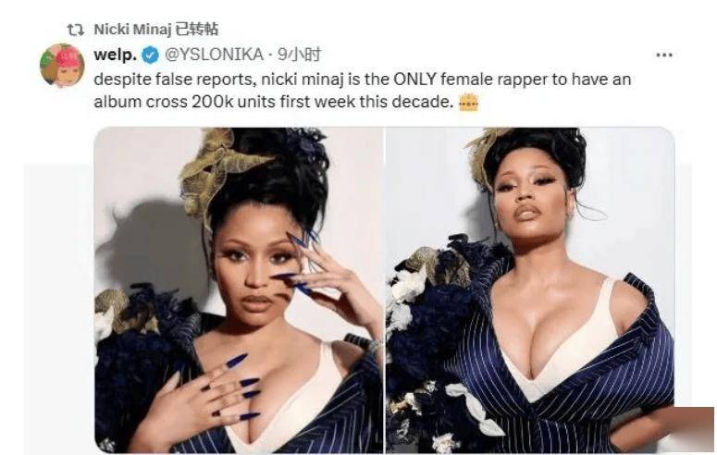Click the peach overlay at bottom-right corner

tap(695, 431)
